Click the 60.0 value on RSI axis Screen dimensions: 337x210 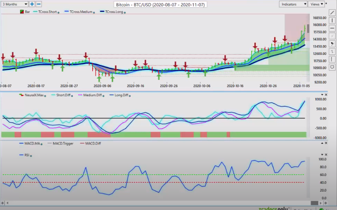tap(323, 175)
